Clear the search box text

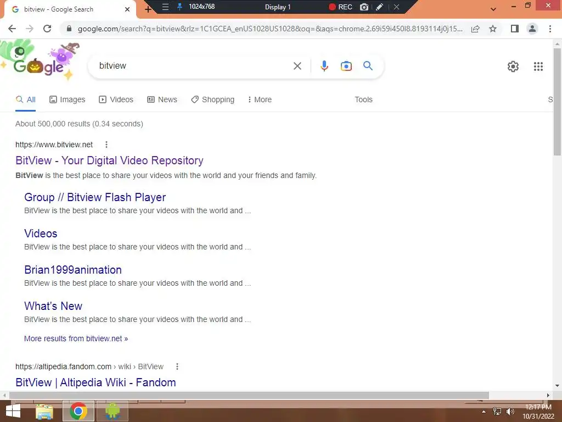pos(297,66)
